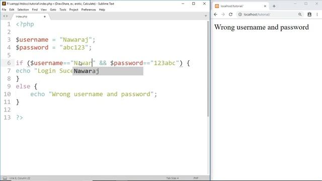Open the Selection menu
The height and width of the screenshot is (181, 322).
23,10
